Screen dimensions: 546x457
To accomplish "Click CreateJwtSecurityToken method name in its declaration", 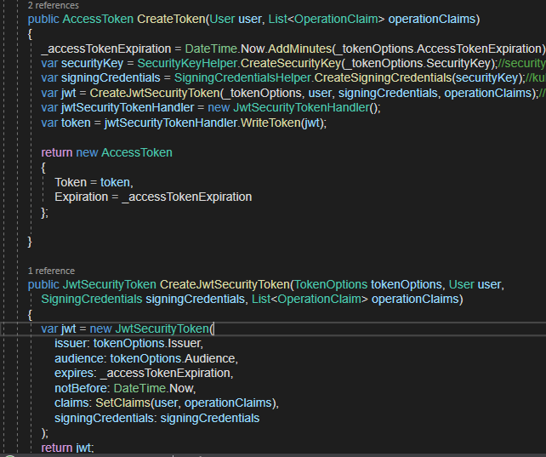I will pos(225,284).
